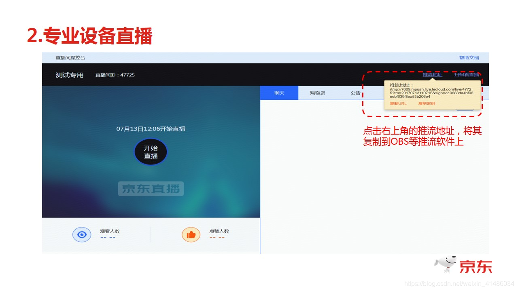Click the 开始直播 round button
Viewport: 518px width, 291px height.
coord(151,152)
